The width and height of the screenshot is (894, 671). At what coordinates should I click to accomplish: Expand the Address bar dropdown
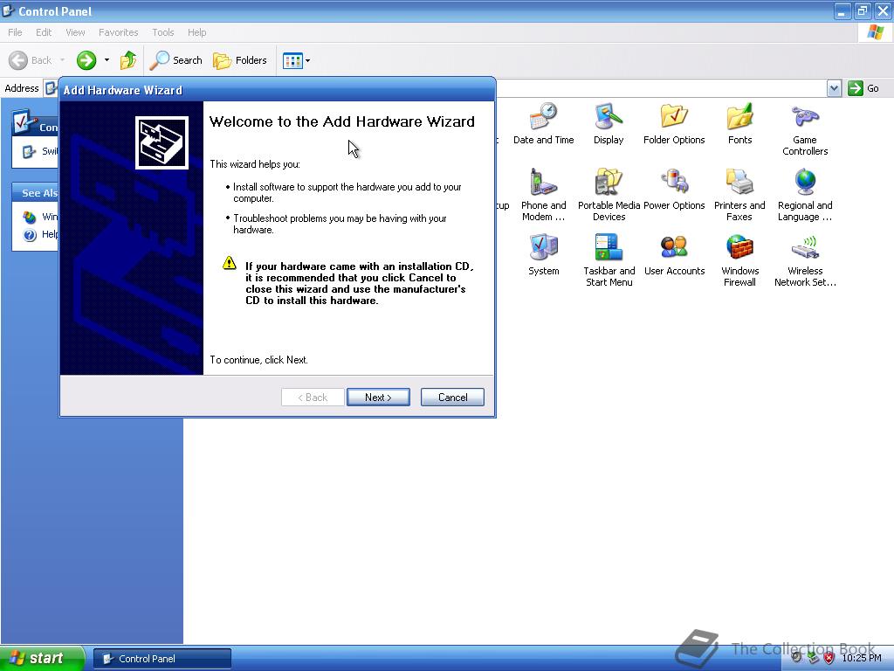(x=834, y=88)
